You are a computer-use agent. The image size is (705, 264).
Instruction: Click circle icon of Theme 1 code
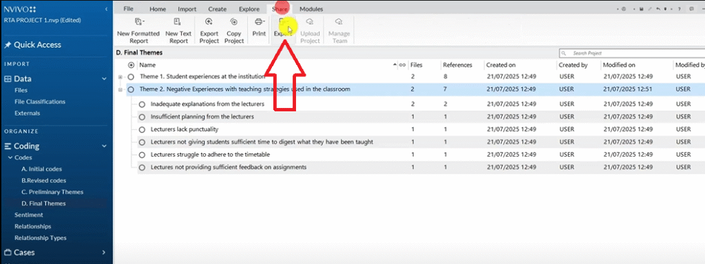[131, 77]
